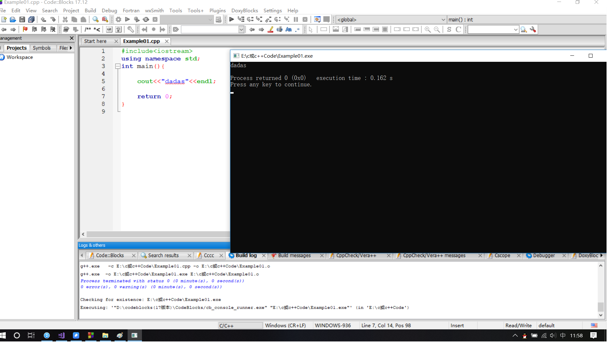Screen dimensions: 611x344
Task: Open the Plugins menu
Action: [x=217, y=11]
